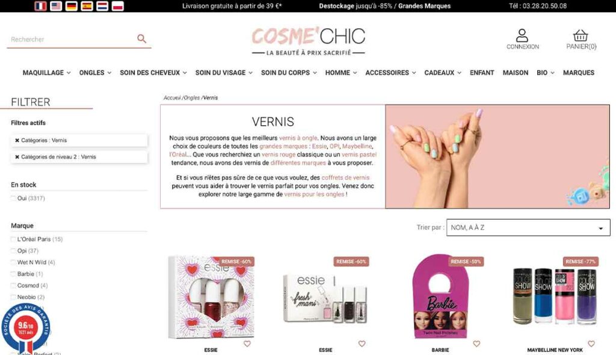Switch language using the German flag
The width and height of the screenshot is (616, 355).
coord(71,6)
